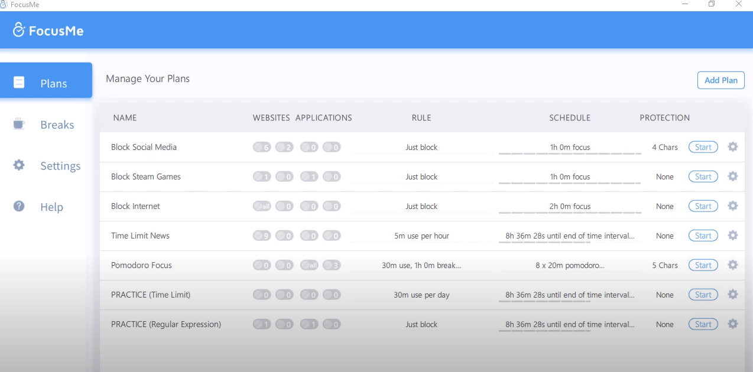Select the "Pomodoro Focus" plan name
This screenshot has height=372, width=753.
tap(141, 265)
